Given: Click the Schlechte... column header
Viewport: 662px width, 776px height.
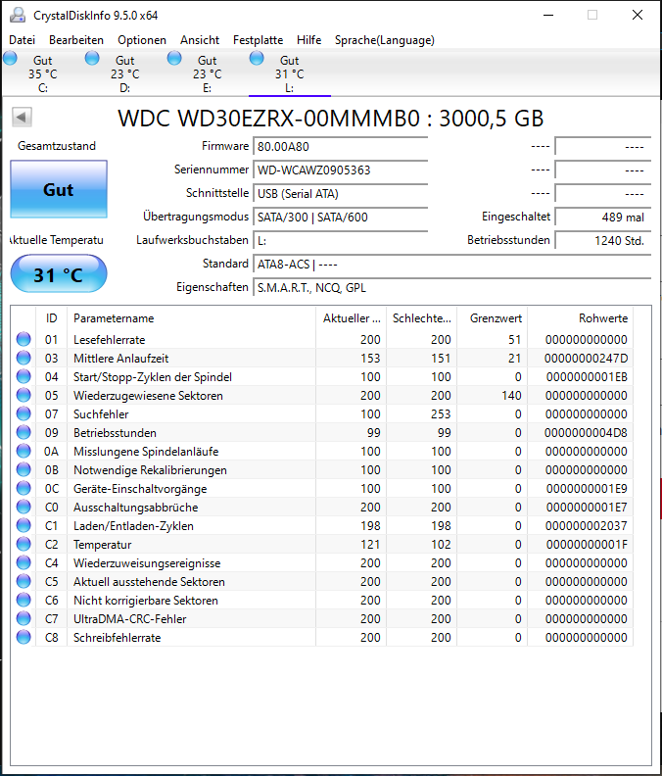Looking at the screenshot, I should point(421,318).
